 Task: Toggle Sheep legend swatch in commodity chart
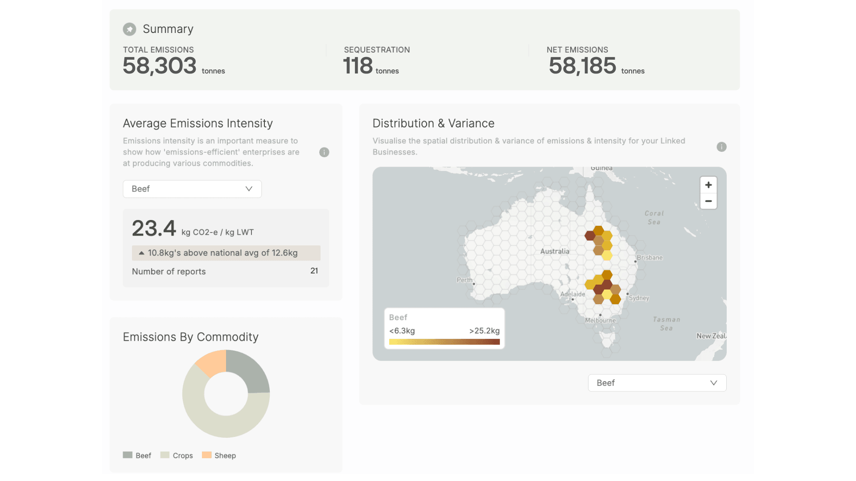pos(206,455)
